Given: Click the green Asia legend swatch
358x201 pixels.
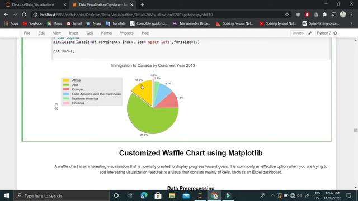Looking at the screenshot, I should click(x=66, y=85).
